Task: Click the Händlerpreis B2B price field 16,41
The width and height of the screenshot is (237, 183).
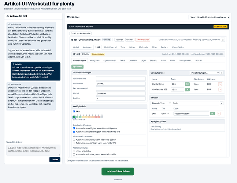Action: click(177, 90)
